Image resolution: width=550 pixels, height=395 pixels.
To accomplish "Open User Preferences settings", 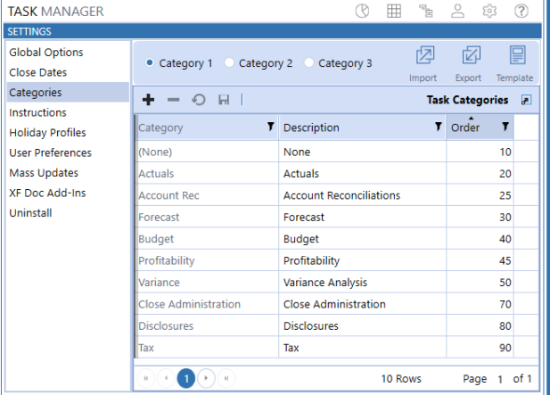I will [68, 152].
